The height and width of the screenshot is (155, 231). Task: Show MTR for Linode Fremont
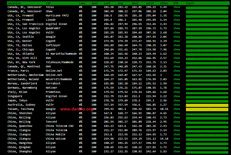point(177,20)
